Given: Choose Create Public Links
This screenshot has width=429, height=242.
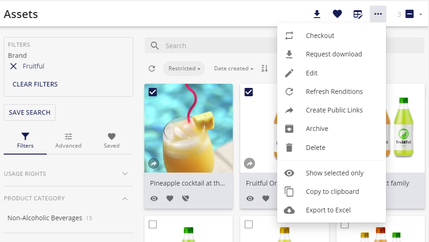Looking at the screenshot, I should [x=331, y=110].
